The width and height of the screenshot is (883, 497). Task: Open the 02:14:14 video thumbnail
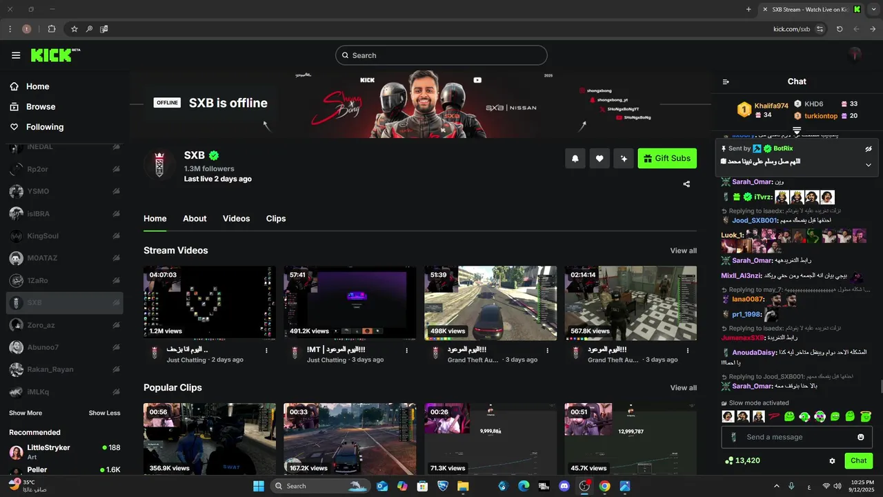pyautogui.click(x=631, y=303)
